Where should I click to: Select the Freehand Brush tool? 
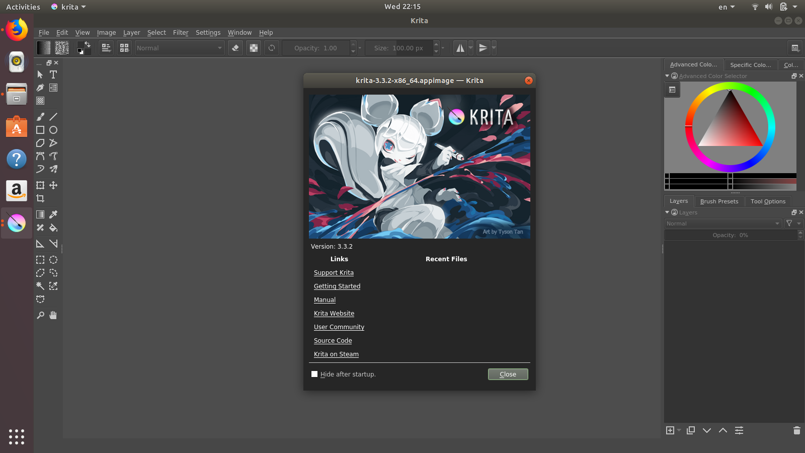tap(40, 116)
